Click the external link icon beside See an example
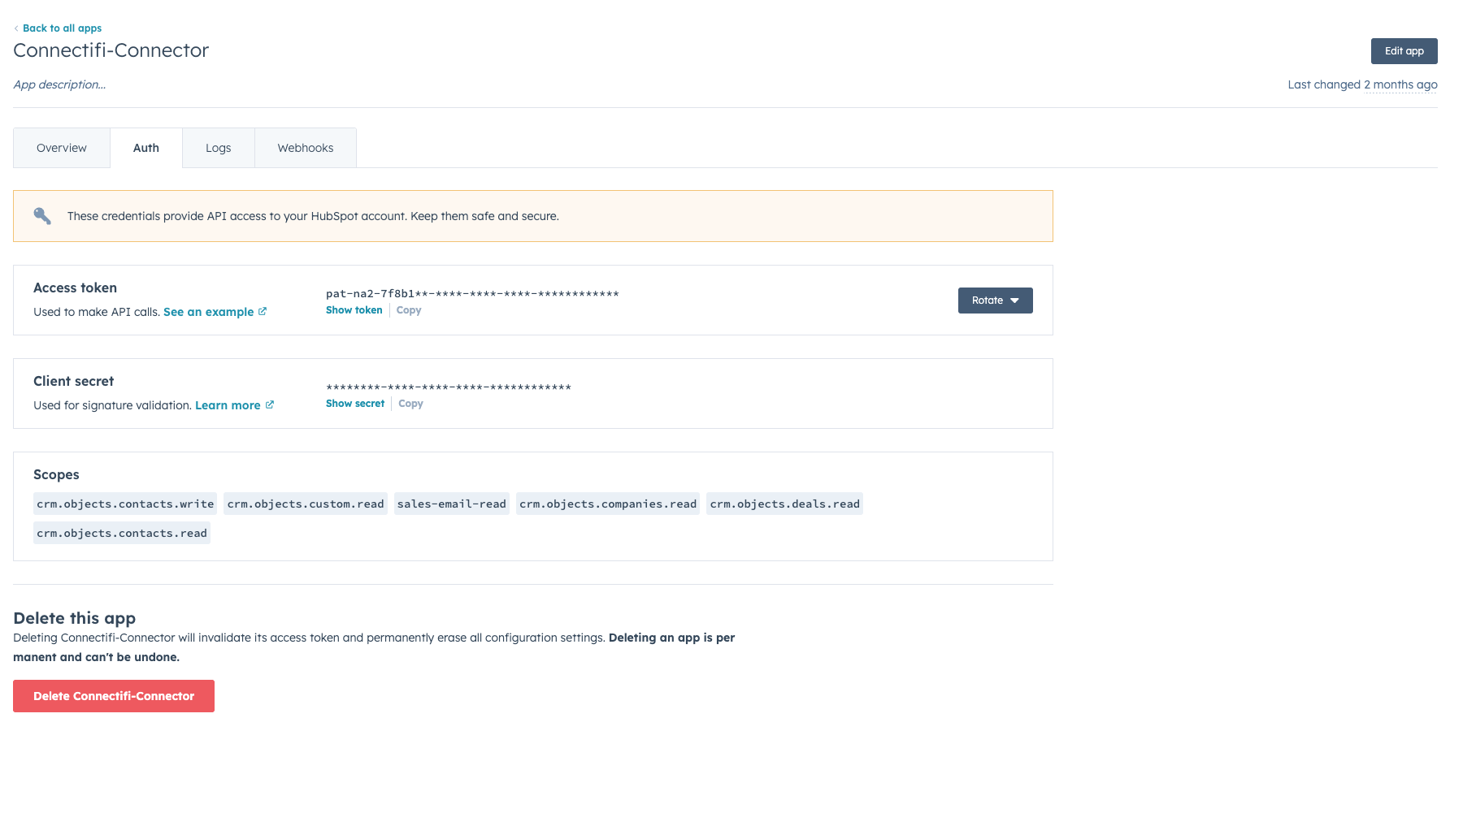1463x813 pixels. coord(263,311)
